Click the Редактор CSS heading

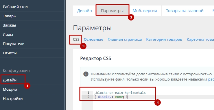(95, 59)
